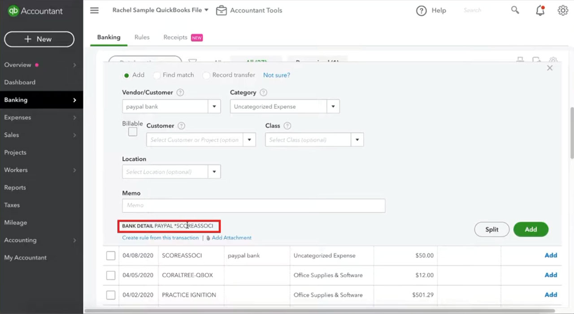
Task: Click Create rule from this transaction link
Action: pos(160,238)
